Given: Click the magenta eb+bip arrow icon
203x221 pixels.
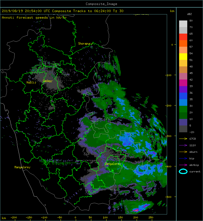Looking at the screenshot, I should pyautogui.click(x=183, y=165).
